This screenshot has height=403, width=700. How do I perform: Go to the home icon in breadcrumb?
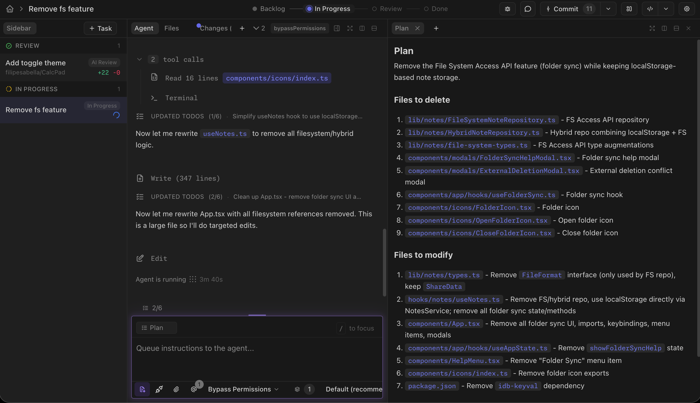(x=10, y=9)
